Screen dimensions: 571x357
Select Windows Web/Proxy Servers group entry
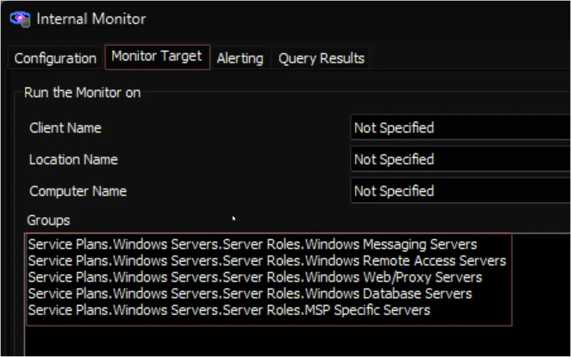(x=255, y=277)
